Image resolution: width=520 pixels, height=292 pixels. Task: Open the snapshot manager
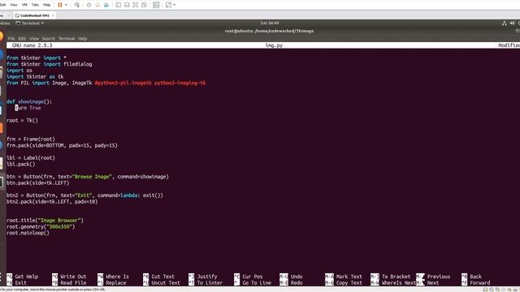(106, 5)
